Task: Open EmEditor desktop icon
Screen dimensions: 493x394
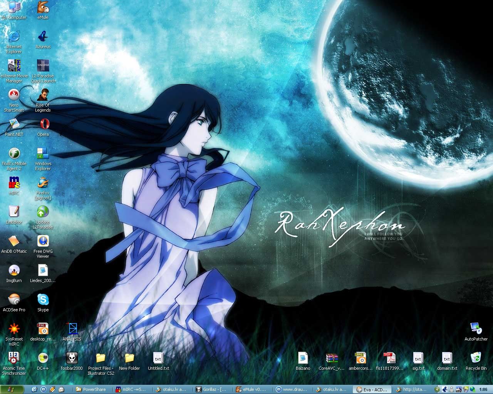Action: point(14,215)
